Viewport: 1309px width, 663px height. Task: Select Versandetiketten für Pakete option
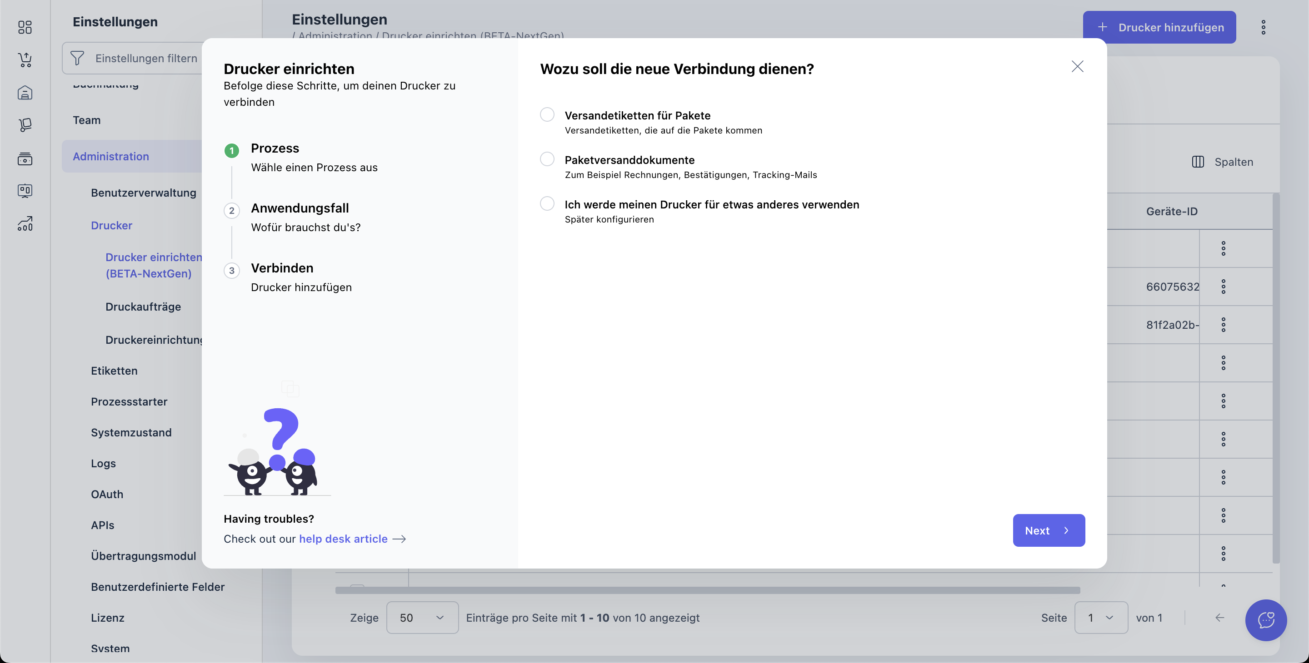547,115
